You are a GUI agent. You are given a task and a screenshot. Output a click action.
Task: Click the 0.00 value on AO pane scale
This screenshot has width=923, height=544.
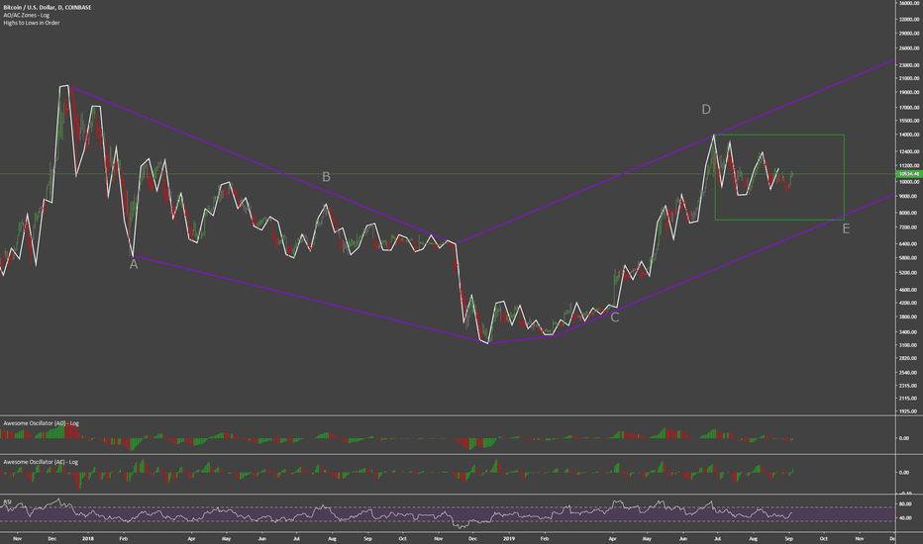(x=903, y=438)
